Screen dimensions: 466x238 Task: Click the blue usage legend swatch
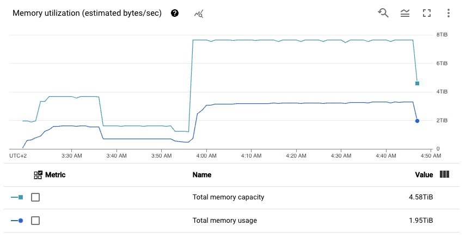17,221
